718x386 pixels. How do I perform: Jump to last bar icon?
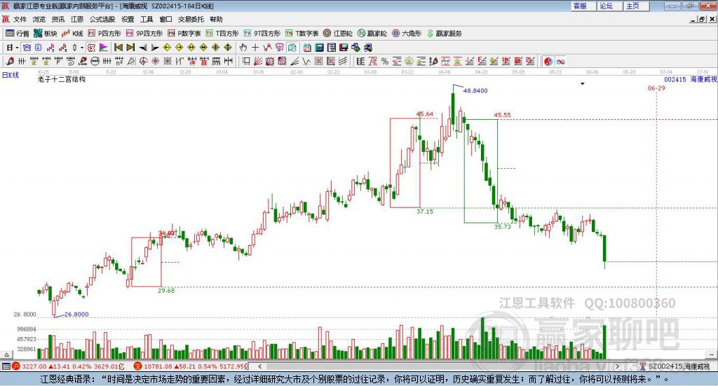tap(130, 48)
